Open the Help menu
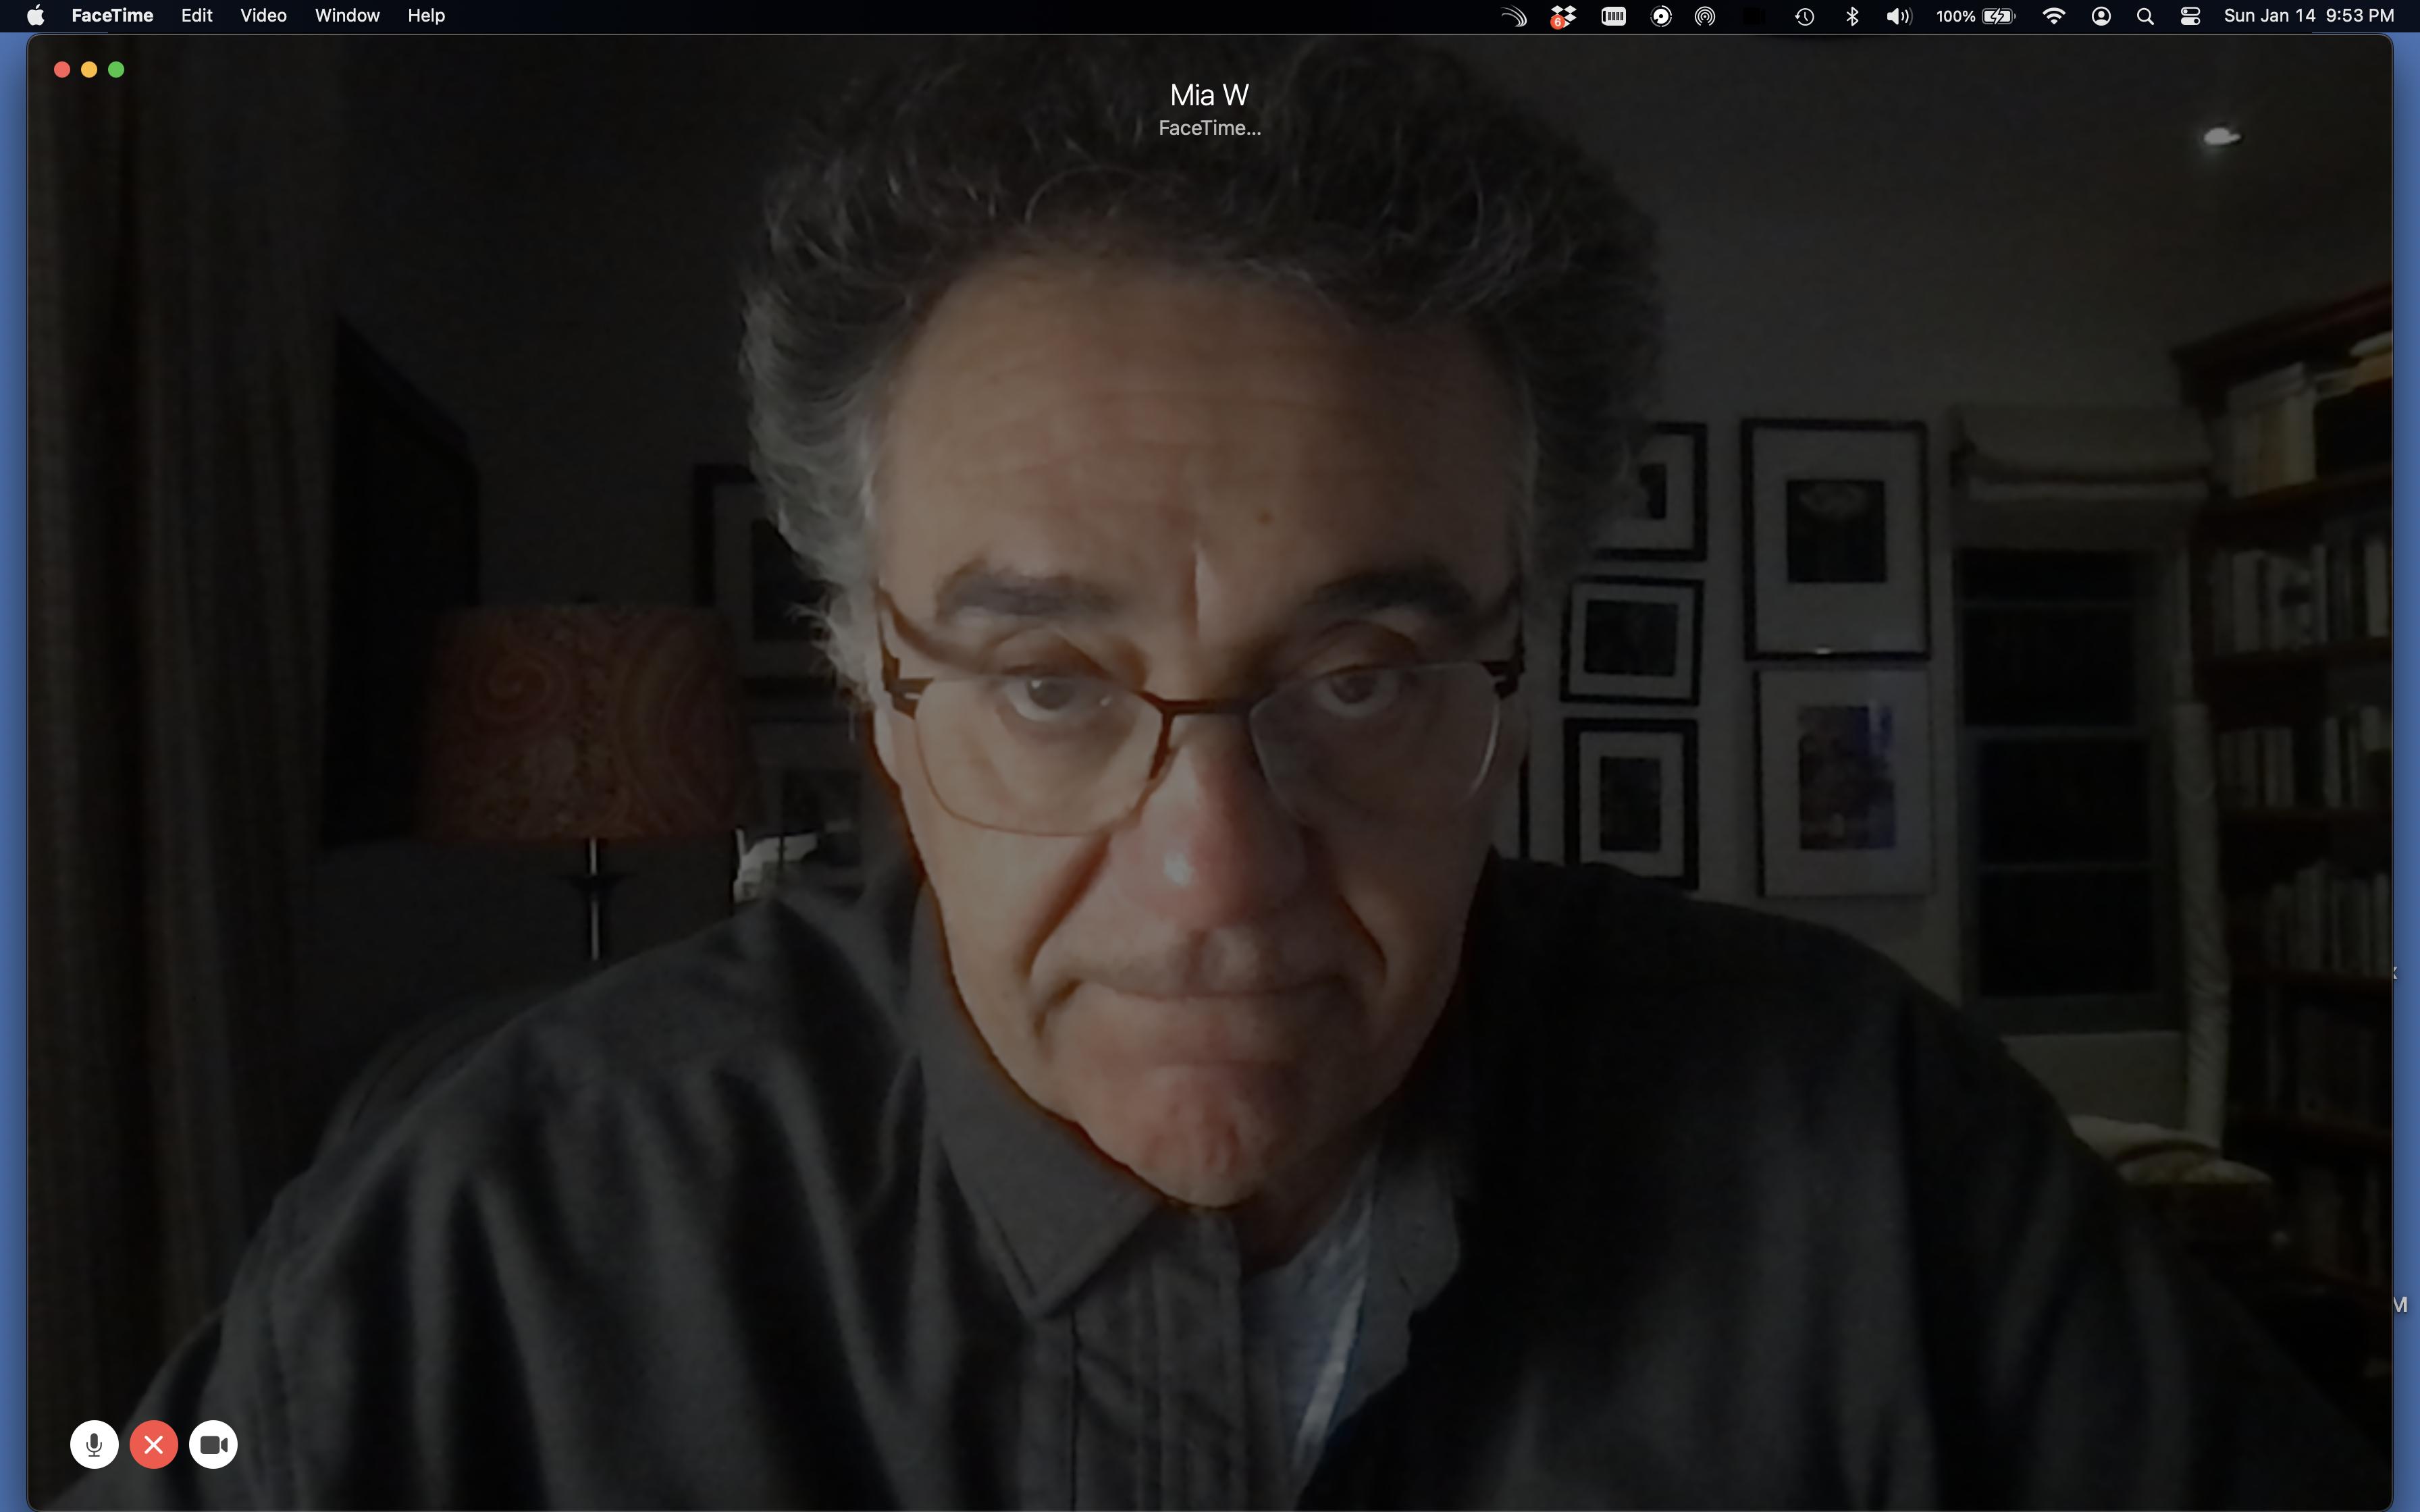 tap(426, 16)
